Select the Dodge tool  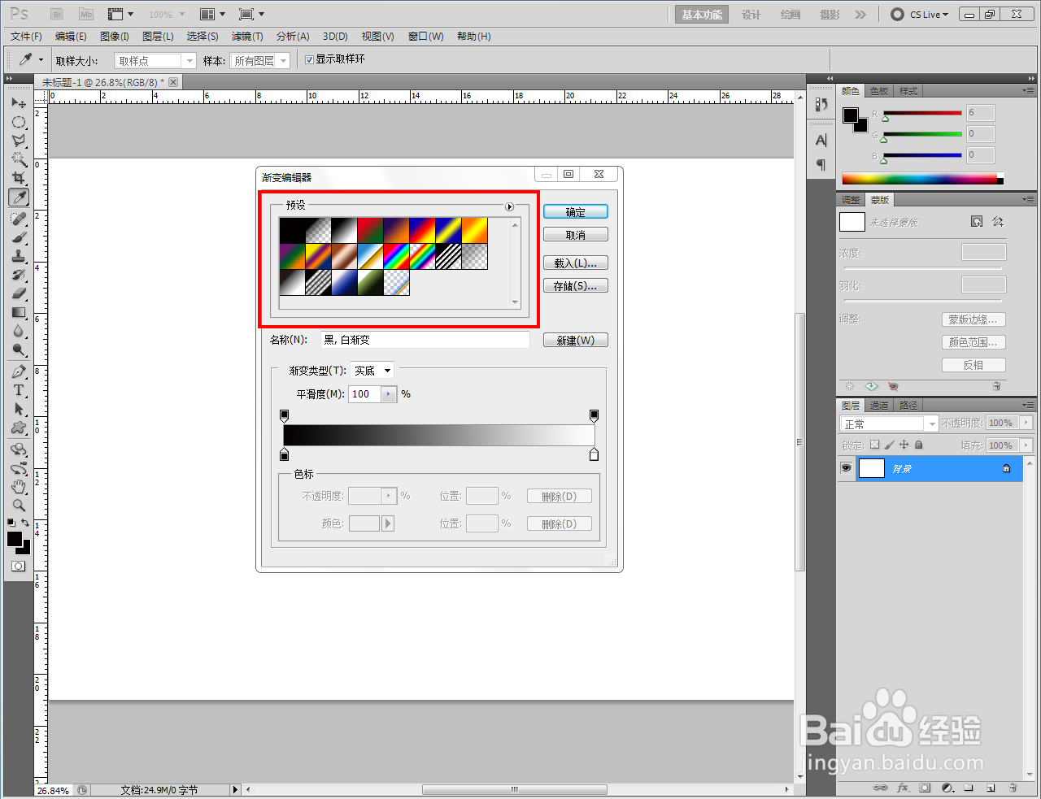coord(19,350)
